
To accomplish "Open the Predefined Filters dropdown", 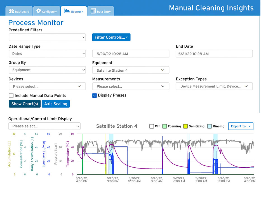I will coord(47,37).
